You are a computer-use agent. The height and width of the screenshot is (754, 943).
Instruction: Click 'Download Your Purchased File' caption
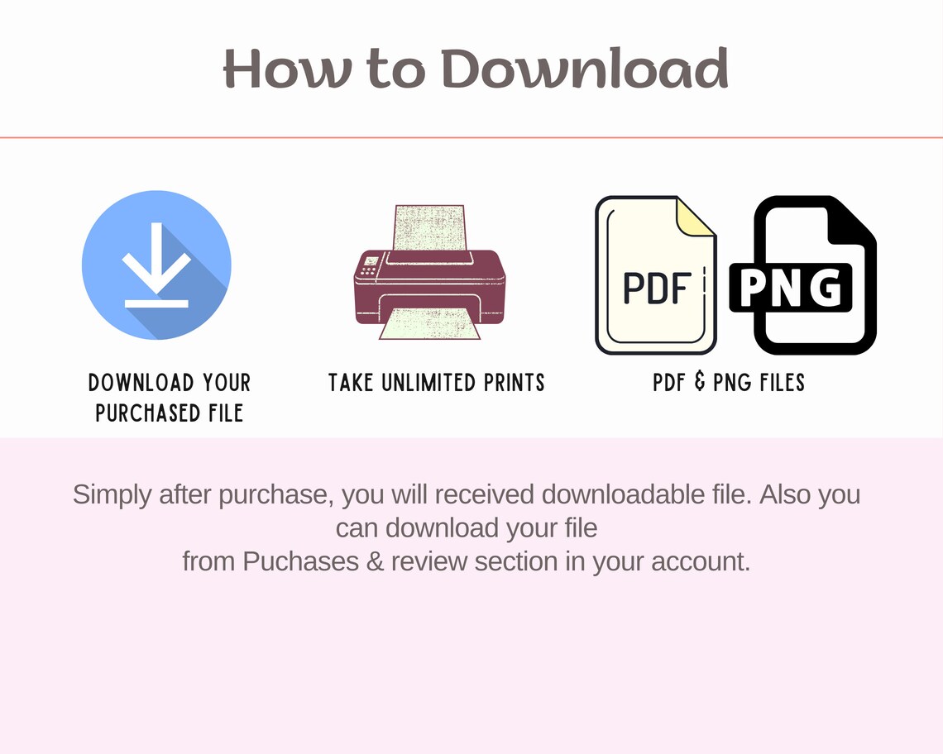point(169,398)
